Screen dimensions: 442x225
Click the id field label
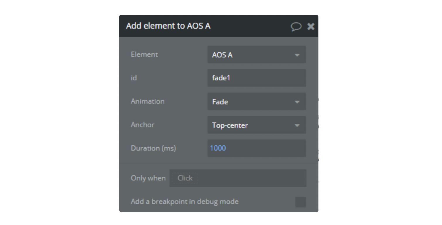[x=134, y=78]
